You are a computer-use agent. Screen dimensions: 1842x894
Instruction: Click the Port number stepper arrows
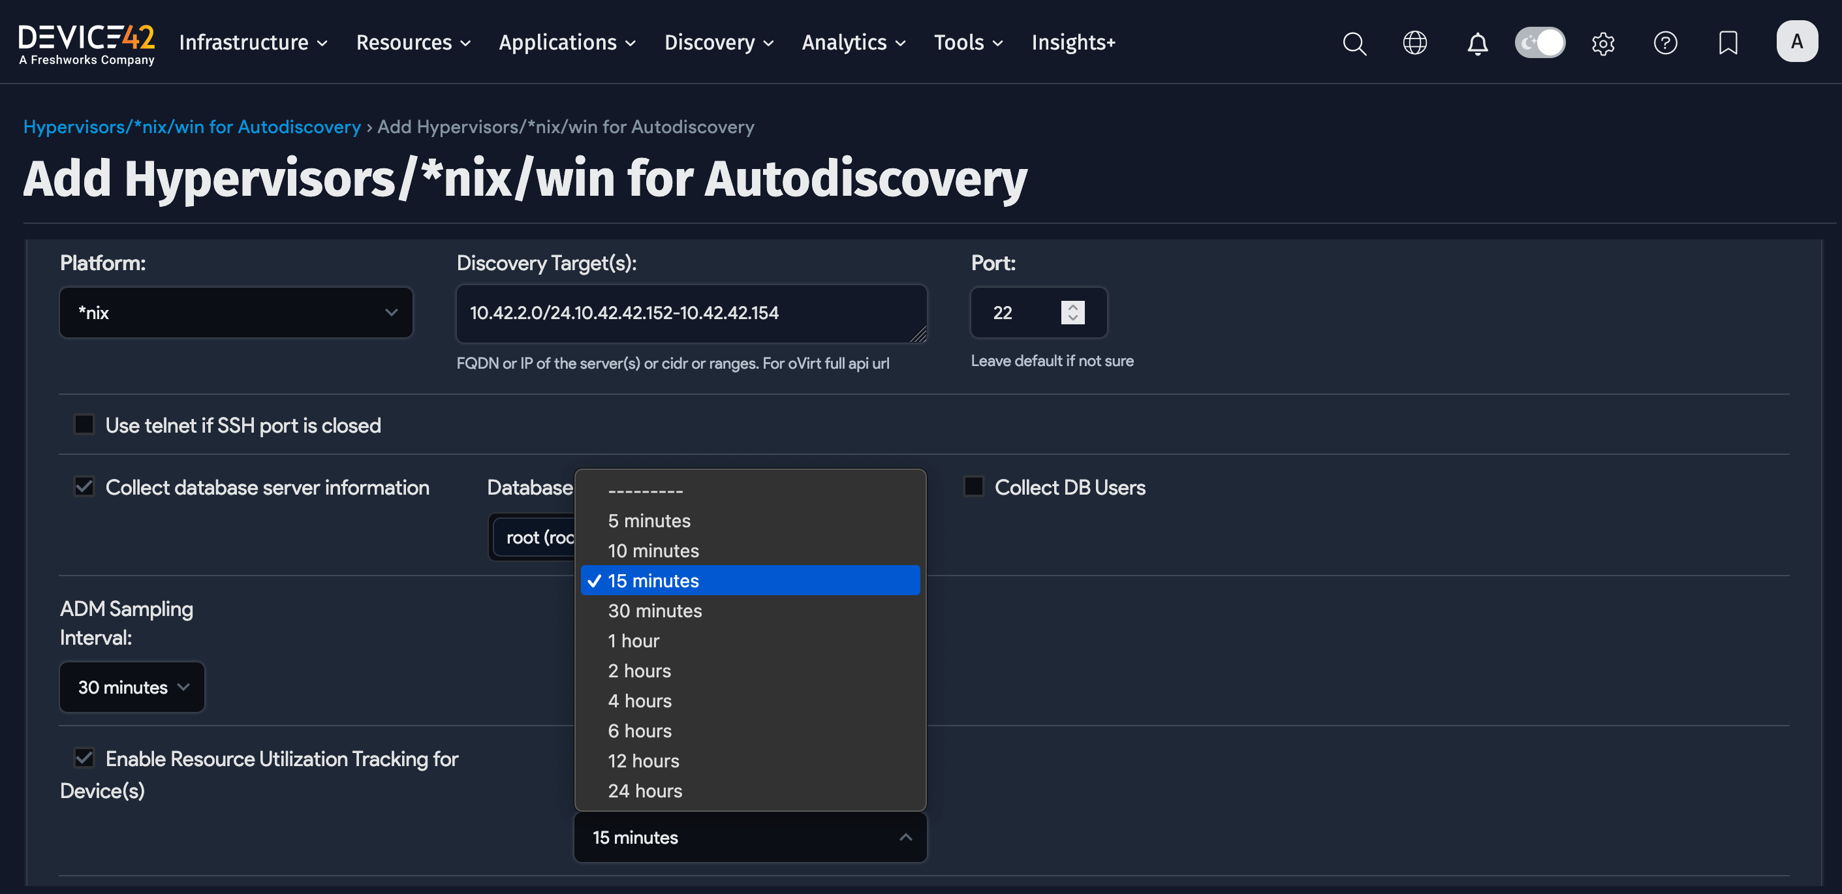pos(1072,313)
